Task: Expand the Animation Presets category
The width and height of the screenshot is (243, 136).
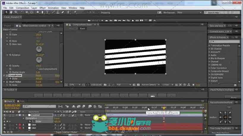Action: pos(209,46)
